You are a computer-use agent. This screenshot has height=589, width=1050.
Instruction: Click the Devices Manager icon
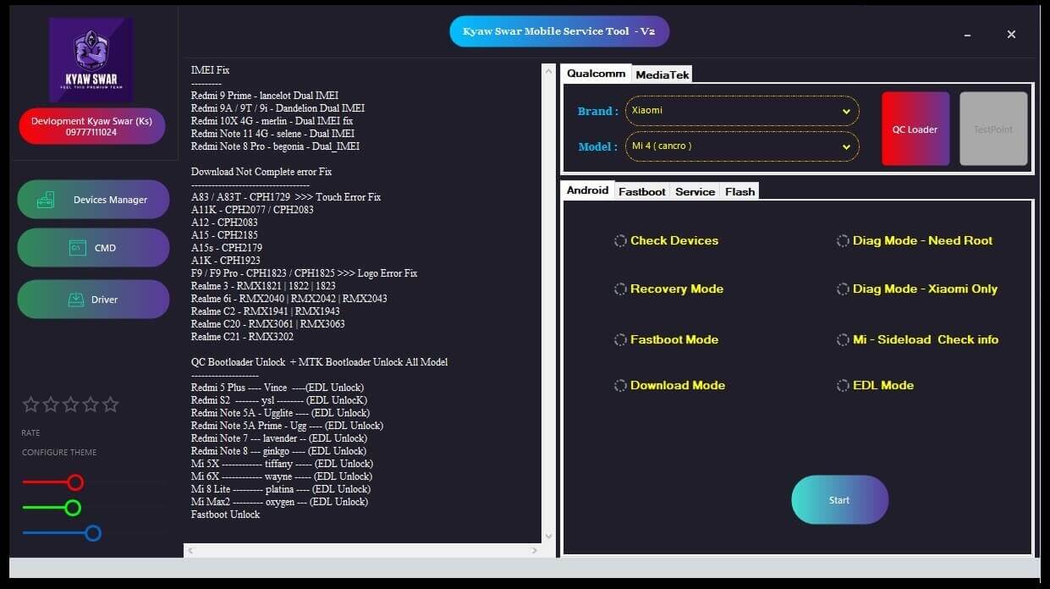tap(46, 200)
